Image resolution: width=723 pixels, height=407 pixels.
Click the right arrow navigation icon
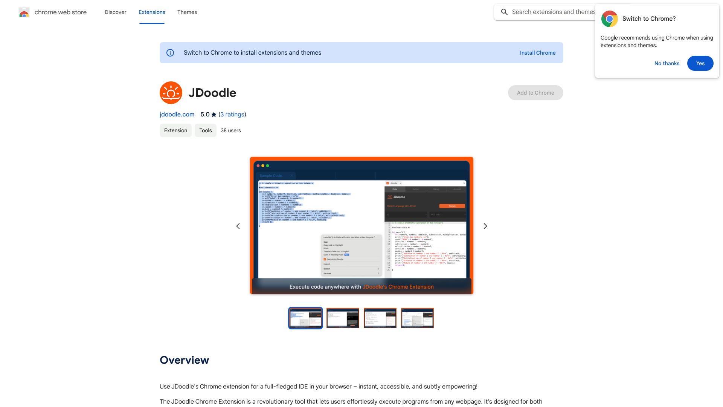[x=485, y=226]
